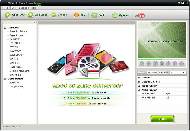Click the Encode toolbar label
This screenshot has height=131, width=190.
(62, 15)
